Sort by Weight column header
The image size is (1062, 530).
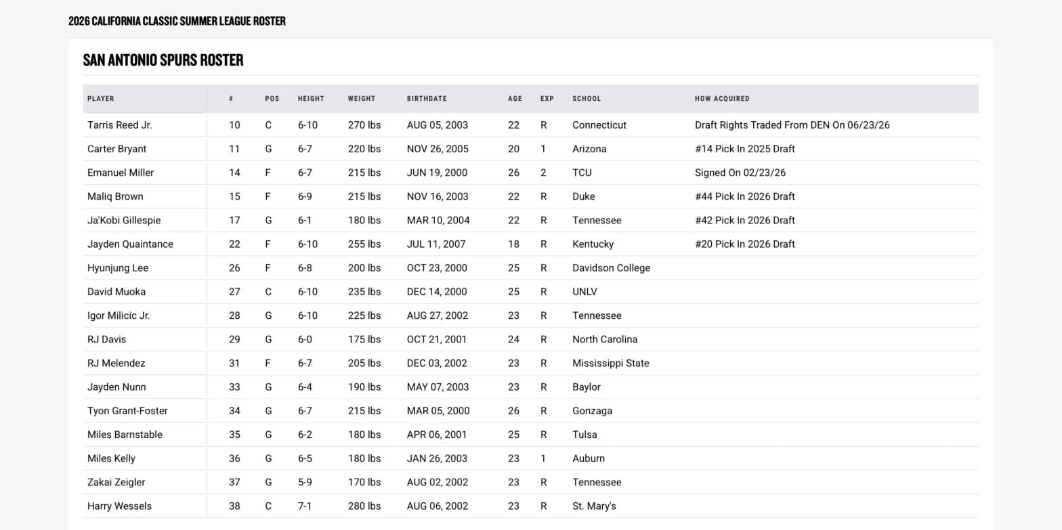click(x=362, y=99)
